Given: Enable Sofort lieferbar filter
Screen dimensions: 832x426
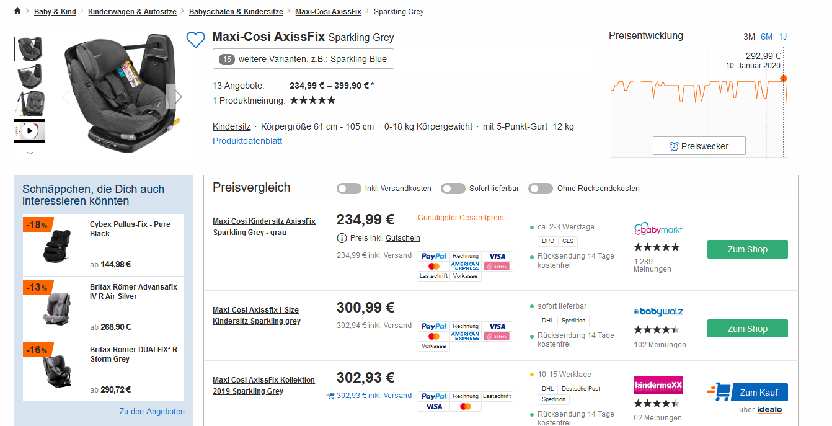Looking at the screenshot, I should coord(453,189).
